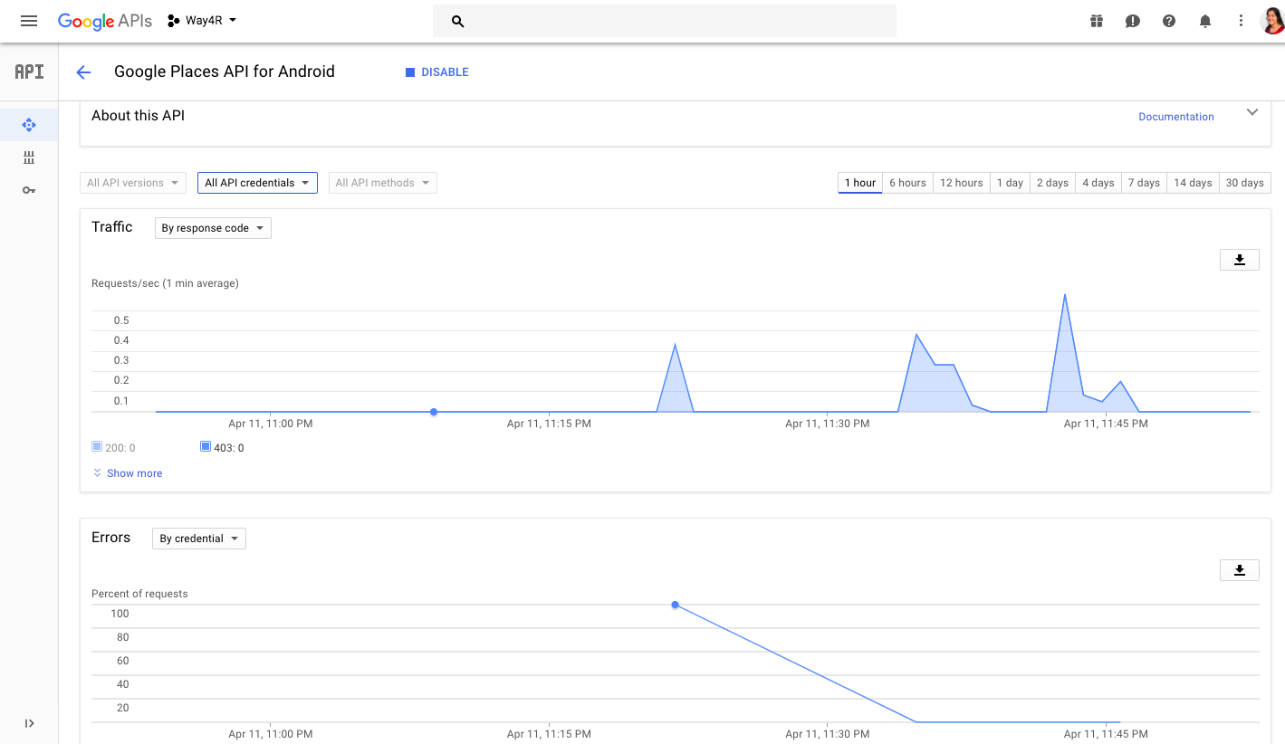Click the Percent of requests axis label
The height and width of the screenshot is (744, 1285).
coord(139,594)
